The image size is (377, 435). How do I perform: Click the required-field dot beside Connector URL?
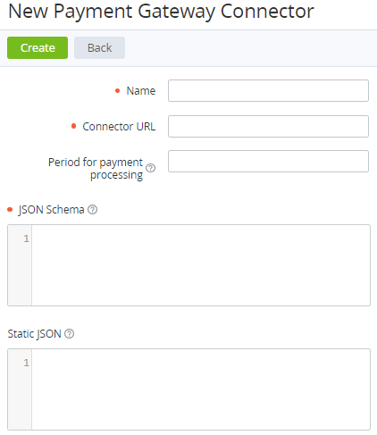(x=73, y=126)
